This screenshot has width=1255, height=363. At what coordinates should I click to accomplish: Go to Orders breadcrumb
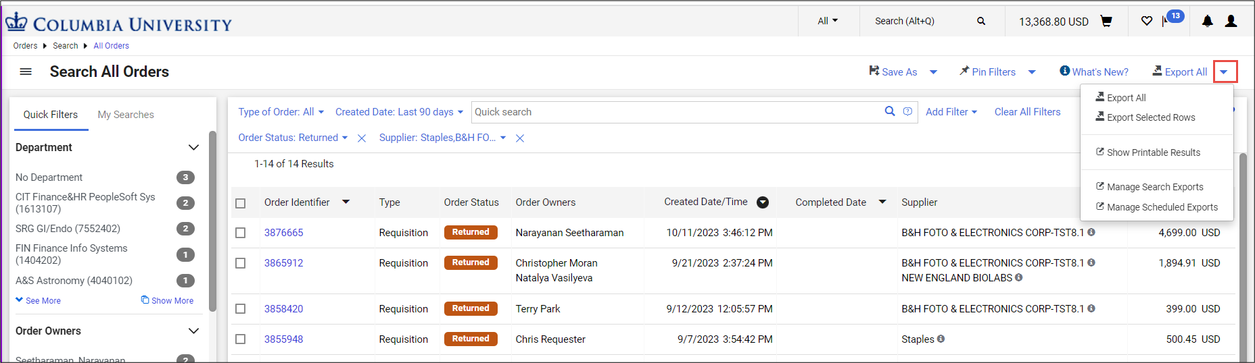point(25,46)
